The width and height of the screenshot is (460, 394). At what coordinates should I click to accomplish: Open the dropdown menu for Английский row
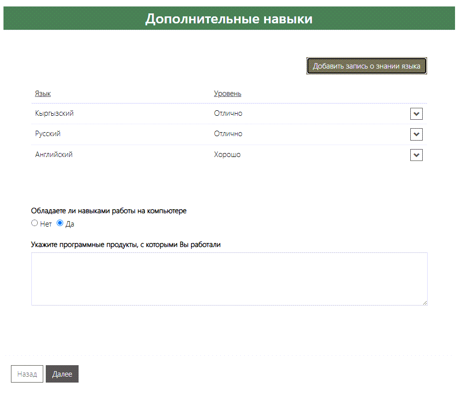[416, 155]
